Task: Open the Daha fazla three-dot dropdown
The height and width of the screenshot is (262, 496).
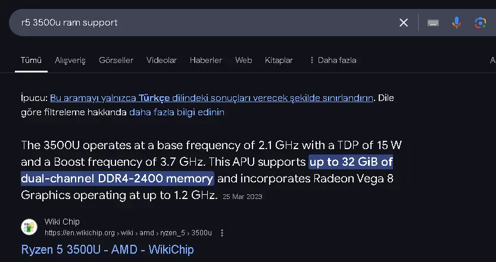Action: 333,60
